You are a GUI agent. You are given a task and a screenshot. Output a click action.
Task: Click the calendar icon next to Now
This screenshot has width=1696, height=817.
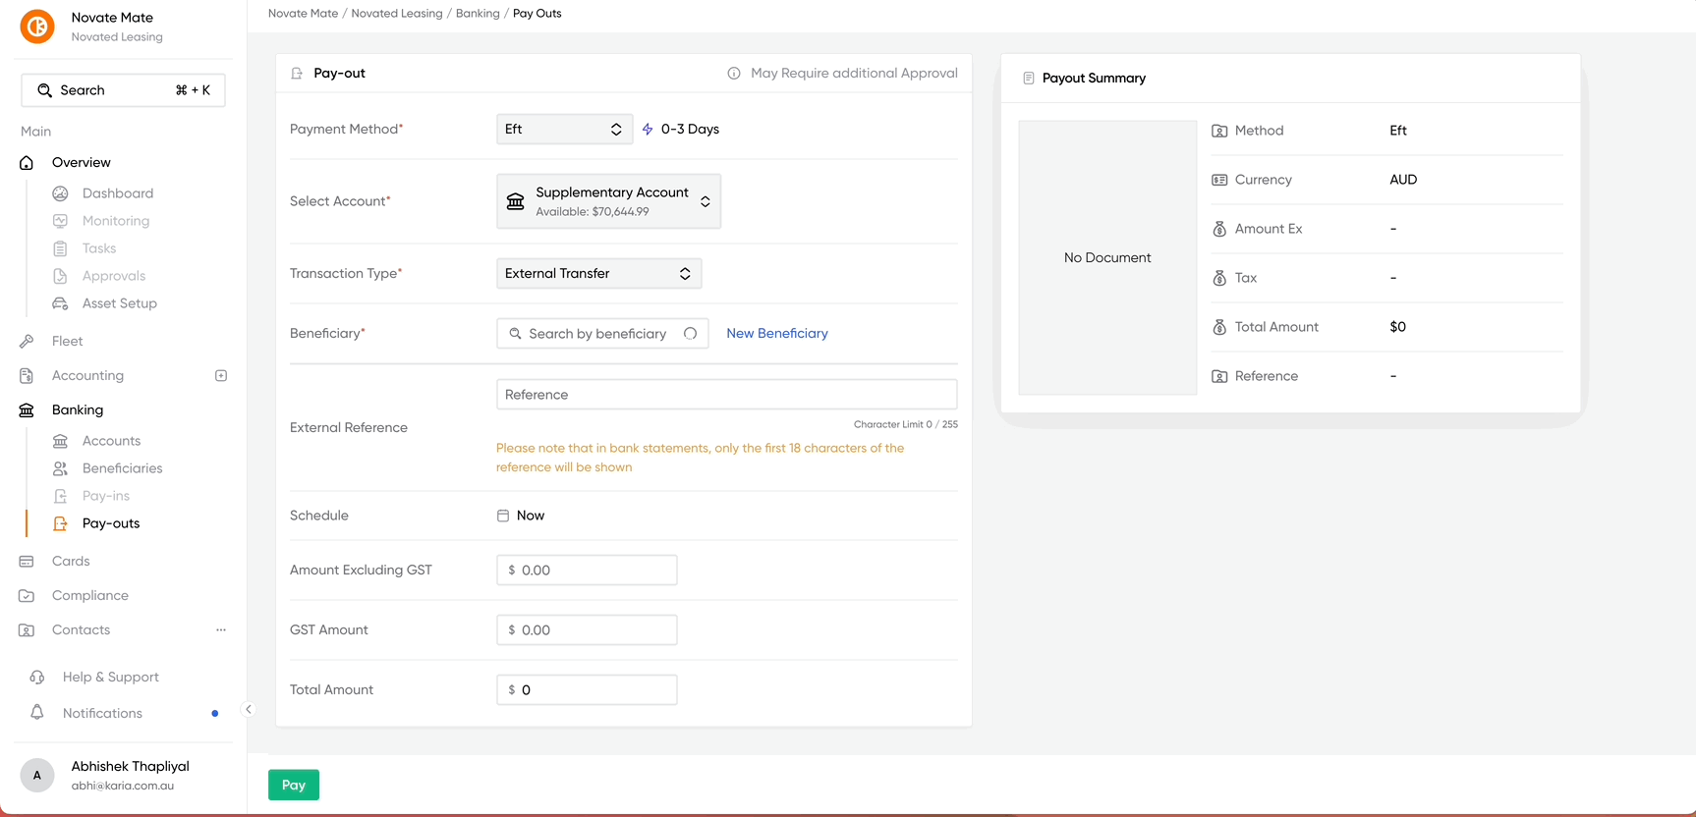[503, 516]
